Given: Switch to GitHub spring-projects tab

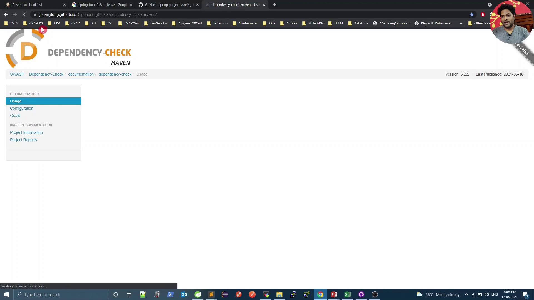Looking at the screenshot, I should point(168,5).
